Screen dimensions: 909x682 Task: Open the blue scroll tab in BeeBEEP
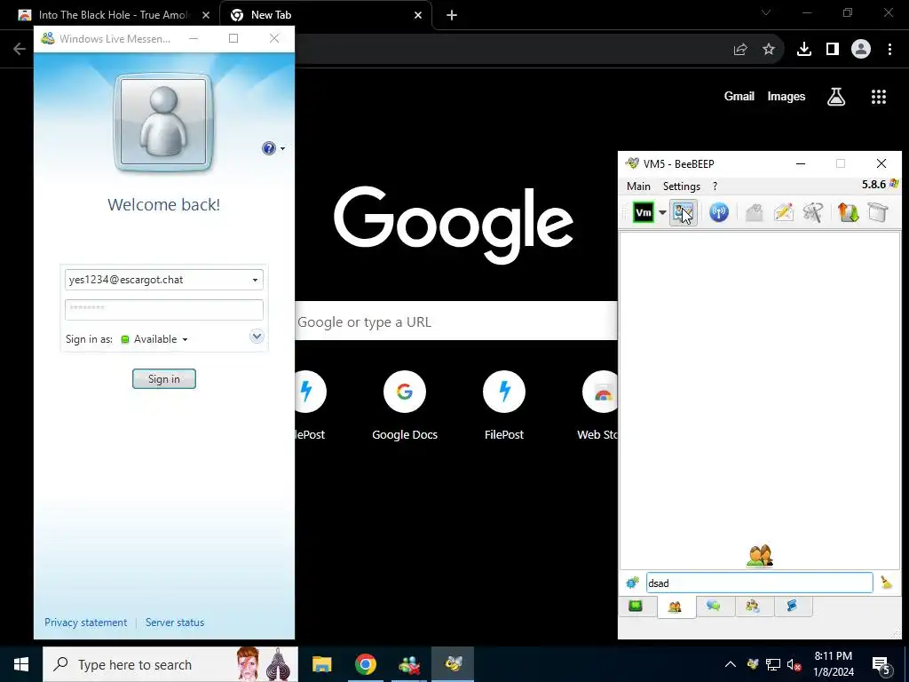(792, 607)
